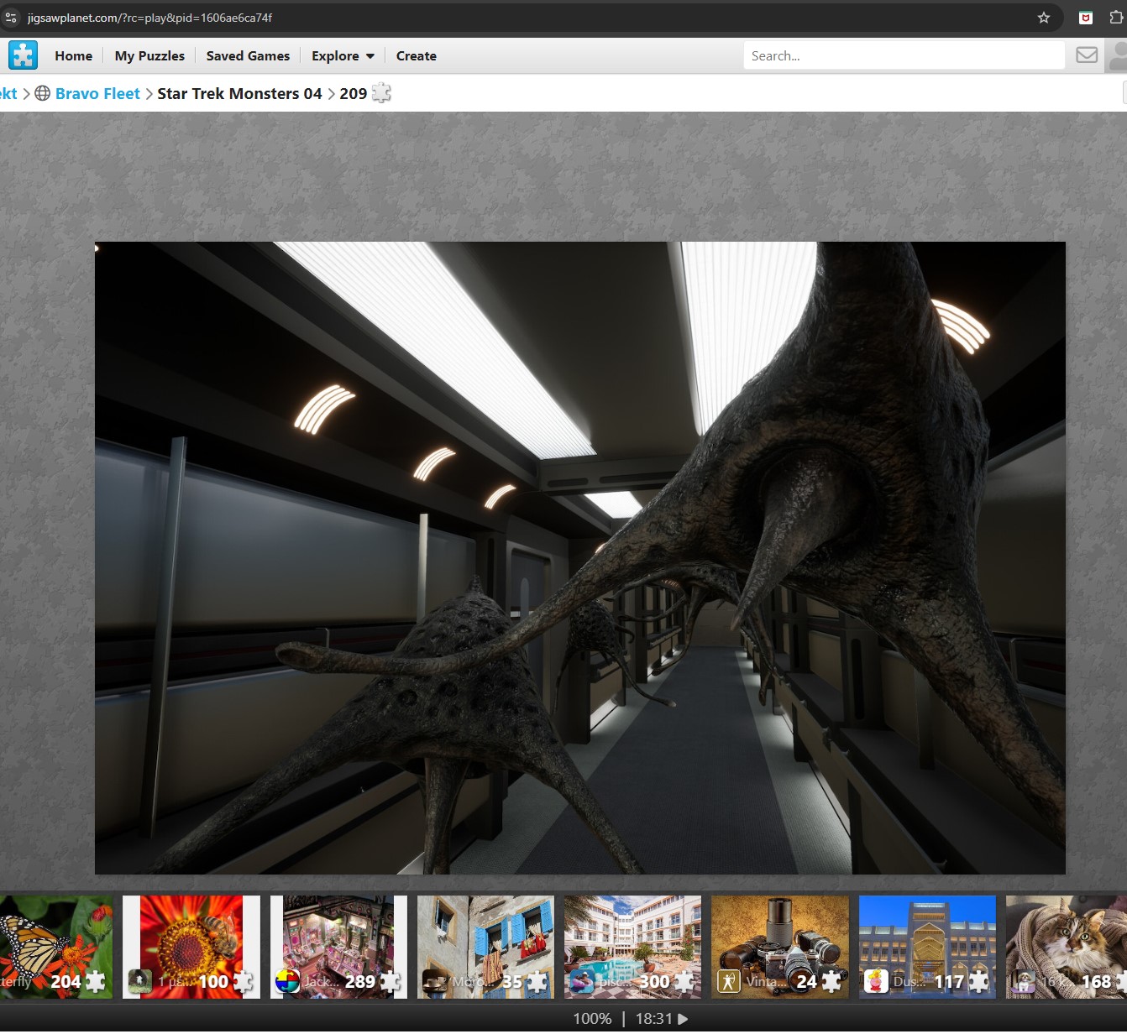1127x1034 pixels.
Task: View site information icon in address bar
Action: click(11, 18)
